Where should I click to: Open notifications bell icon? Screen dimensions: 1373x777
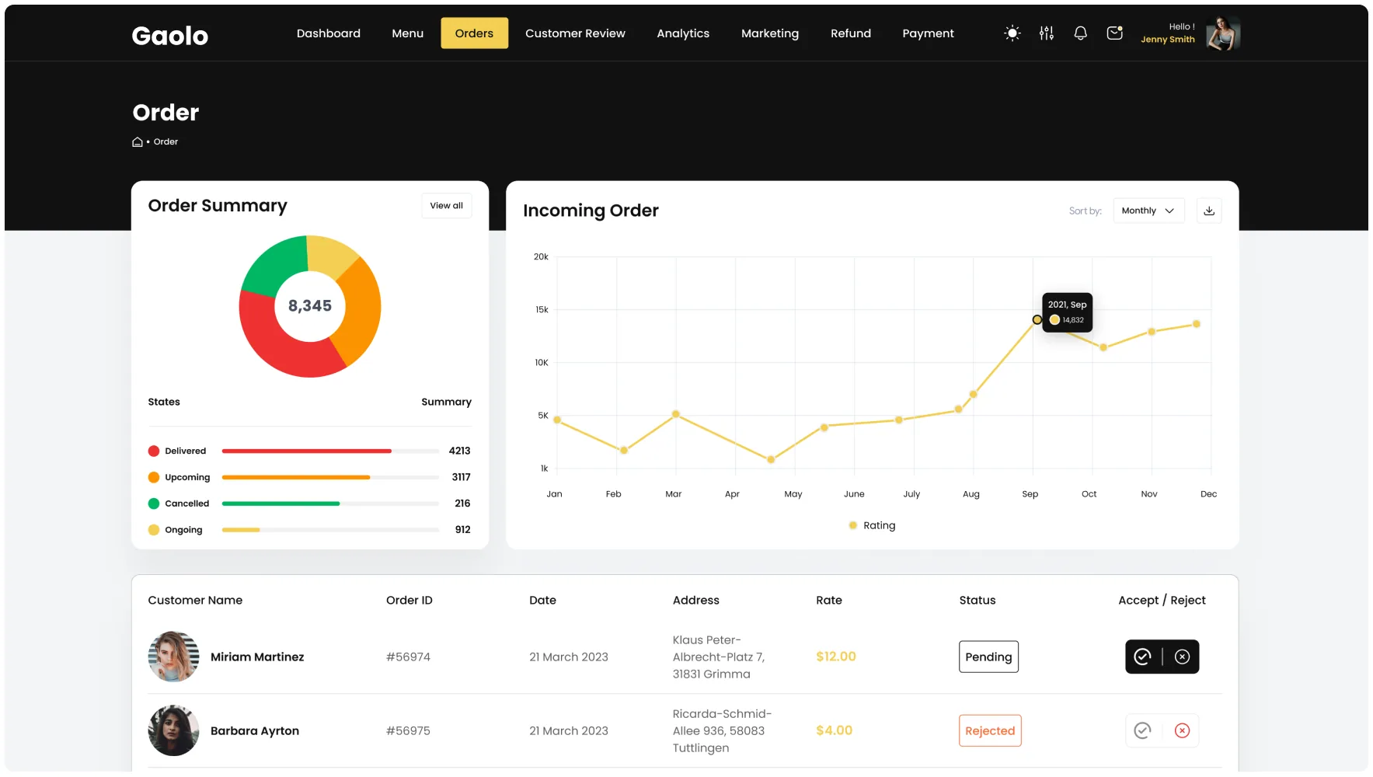[x=1080, y=33]
